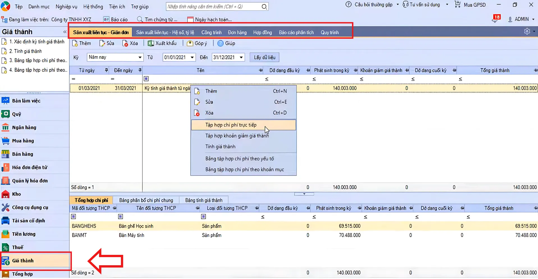Collapse the Giá thành side panel

(65, 32)
